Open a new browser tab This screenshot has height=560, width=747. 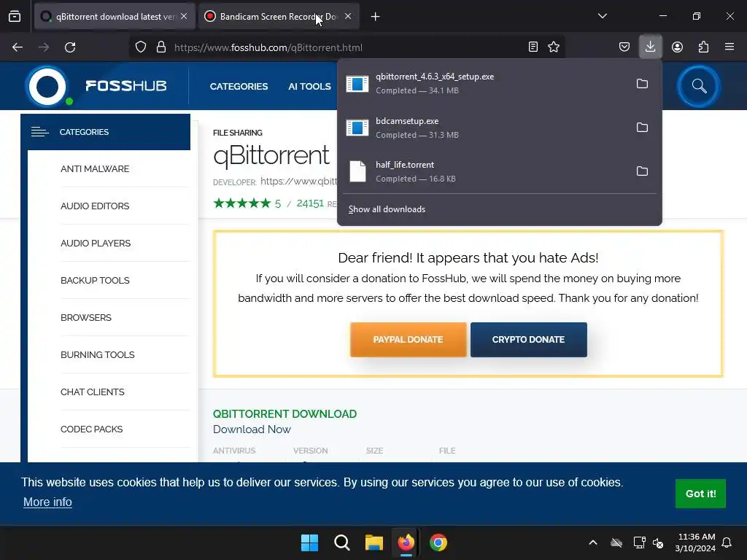tap(376, 17)
